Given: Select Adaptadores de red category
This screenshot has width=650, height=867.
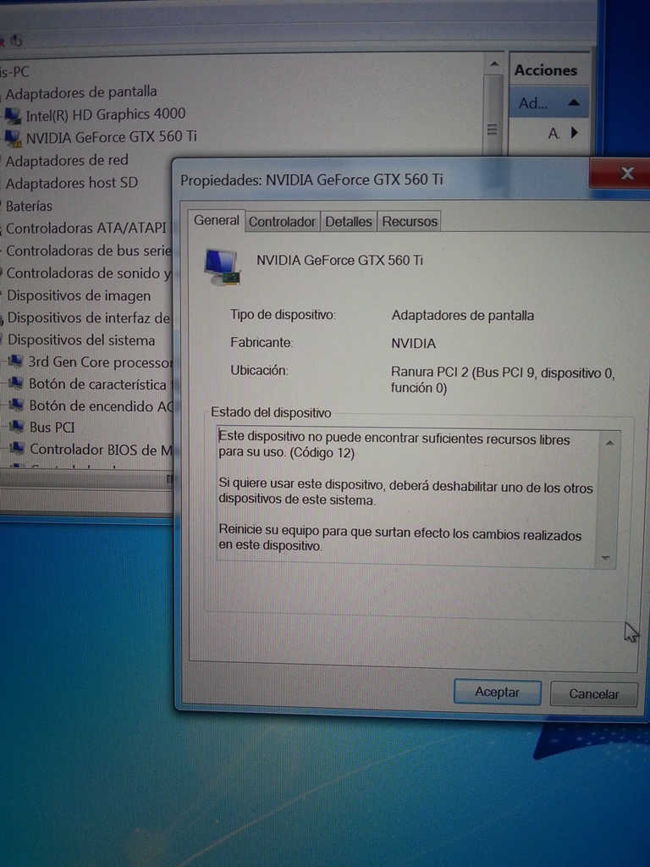Looking at the screenshot, I should pos(67,160).
